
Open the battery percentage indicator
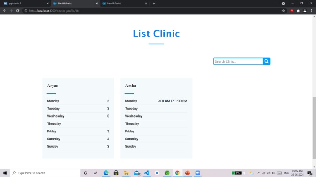tap(236, 173)
